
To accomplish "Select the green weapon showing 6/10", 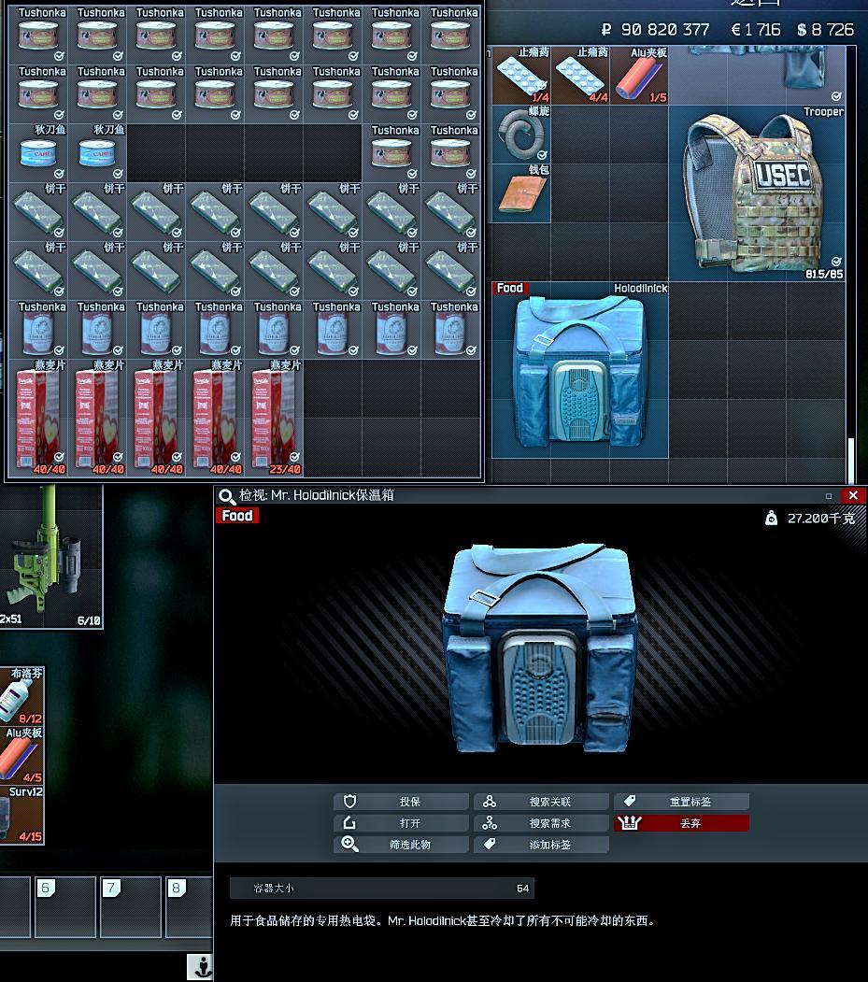I will pos(50,558).
